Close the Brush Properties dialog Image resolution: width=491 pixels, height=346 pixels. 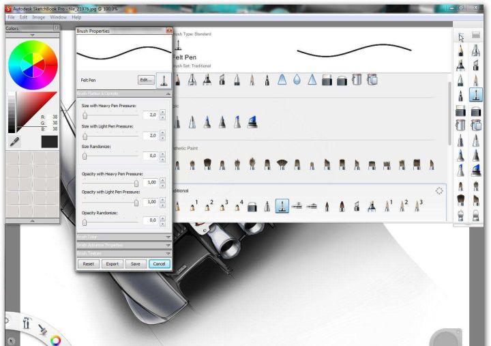pos(169,31)
